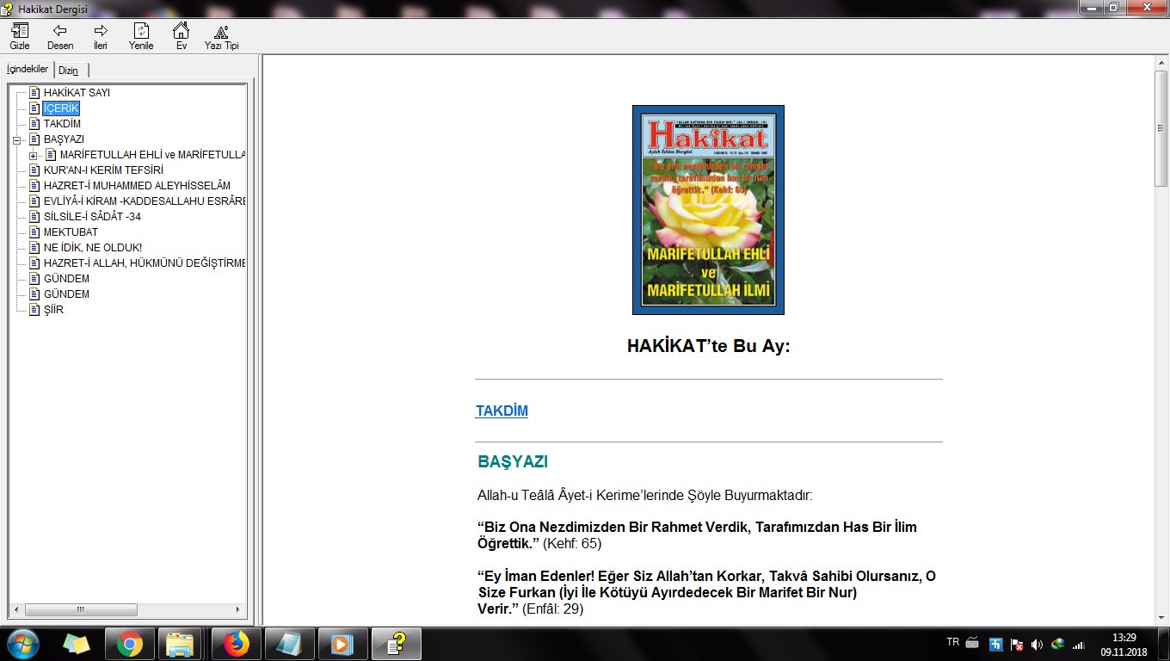Open Firefox from the taskbar

(x=236, y=644)
